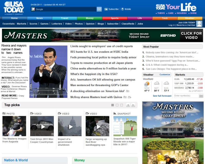The width and height of the screenshot is (205, 164).
Task: Click 'Join the Discussion!' interact link
Action: (x=16, y=83)
